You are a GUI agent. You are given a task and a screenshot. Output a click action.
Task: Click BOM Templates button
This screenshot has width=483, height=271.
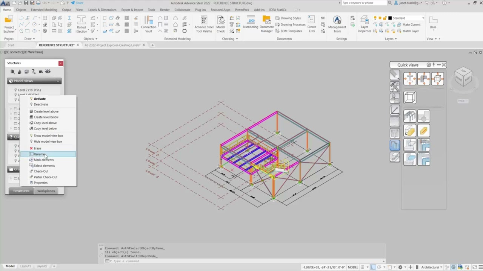pos(288,31)
